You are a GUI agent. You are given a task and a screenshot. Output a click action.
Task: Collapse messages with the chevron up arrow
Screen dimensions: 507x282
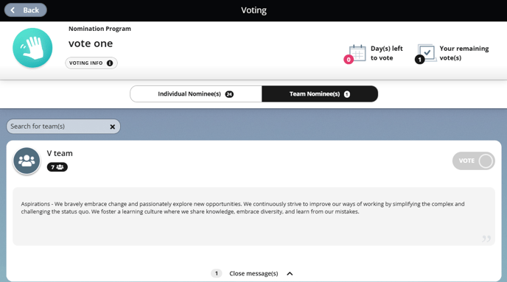(x=290, y=274)
